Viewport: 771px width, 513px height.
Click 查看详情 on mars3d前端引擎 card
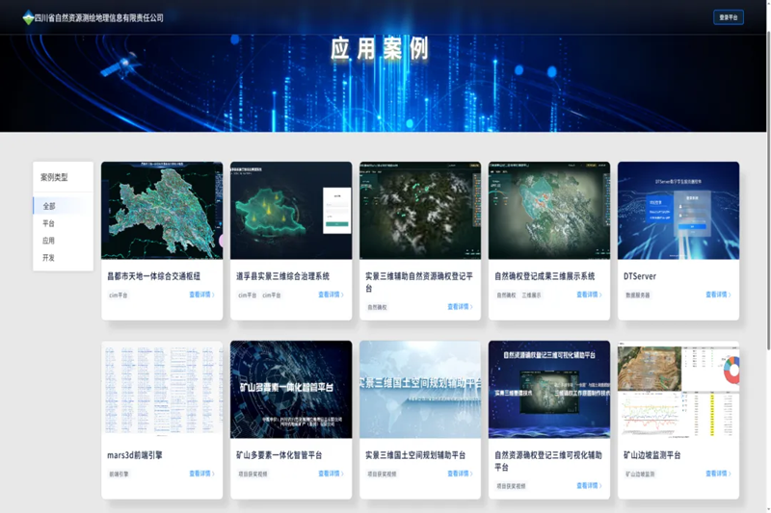click(201, 474)
